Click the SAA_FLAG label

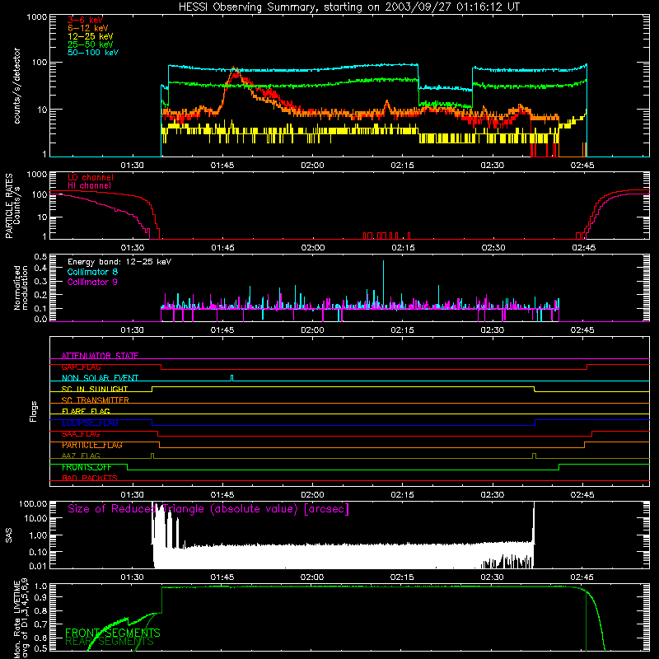pyautogui.click(x=81, y=434)
